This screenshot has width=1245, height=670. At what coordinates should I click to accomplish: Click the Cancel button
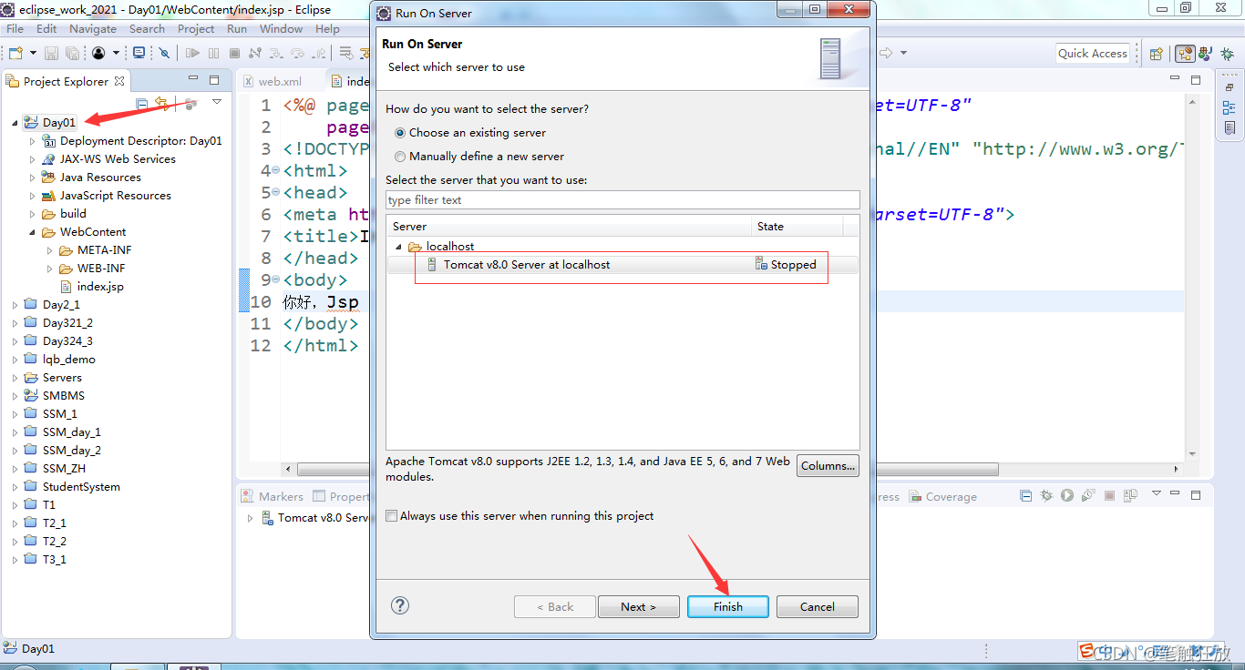point(818,607)
